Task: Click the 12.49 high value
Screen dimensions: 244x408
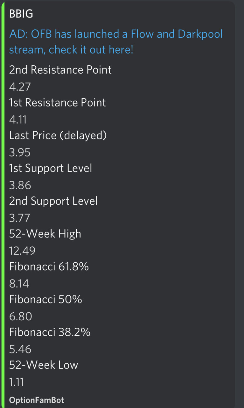Action: click(x=22, y=251)
